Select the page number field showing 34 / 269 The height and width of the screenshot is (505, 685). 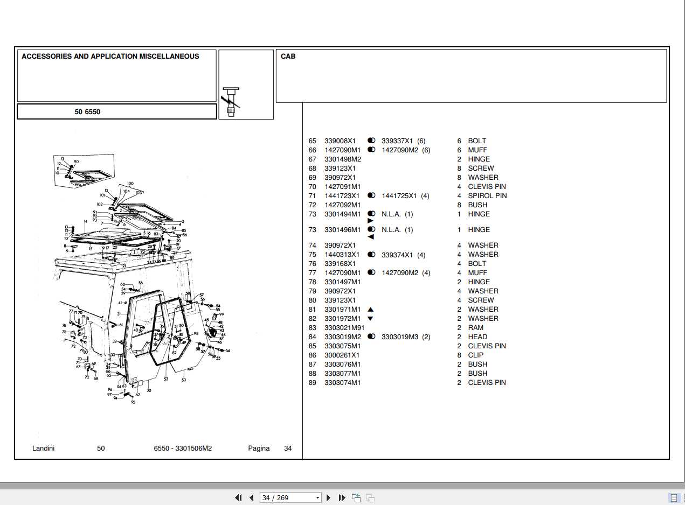click(286, 497)
